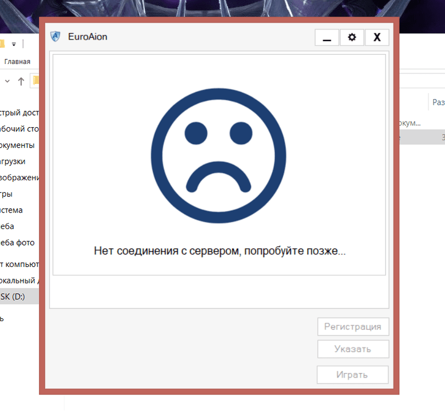Image resolution: width=445 pixels, height=411 pixels.
Task: Open the Загрузки folder in navigation pane
Action: [13, 161]
